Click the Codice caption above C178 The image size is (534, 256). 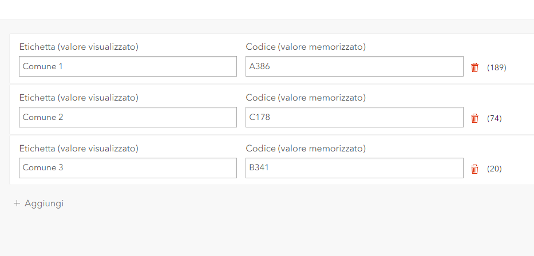[x=306, y=98]
